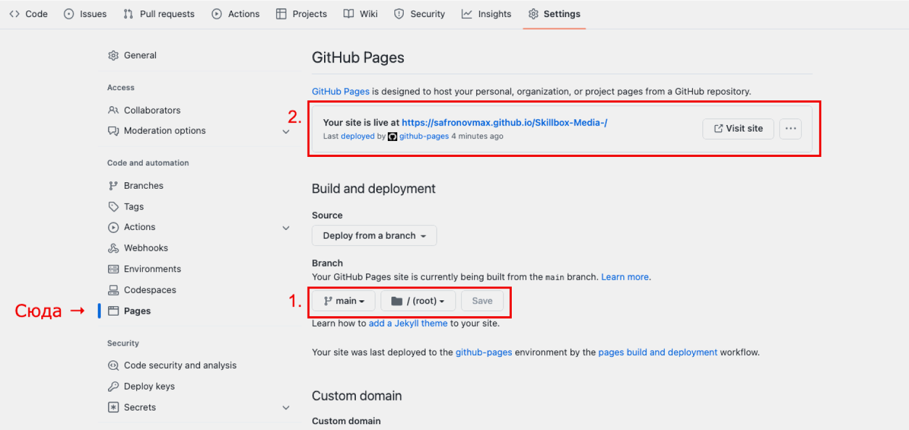Open the Wiki tab
Screen dimensions: 909x430
tap(360, 14)
